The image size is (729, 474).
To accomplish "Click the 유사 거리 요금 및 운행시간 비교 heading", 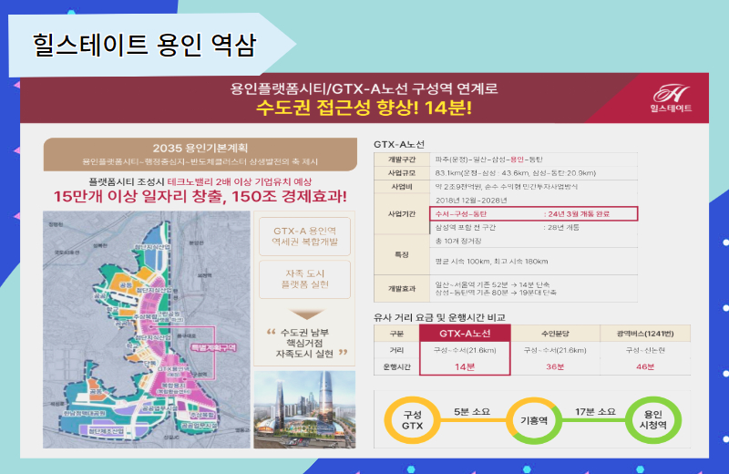I will [x=439, y=317].
